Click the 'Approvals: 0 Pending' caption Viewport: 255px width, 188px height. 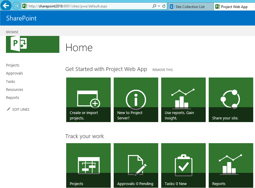[135, 184]
